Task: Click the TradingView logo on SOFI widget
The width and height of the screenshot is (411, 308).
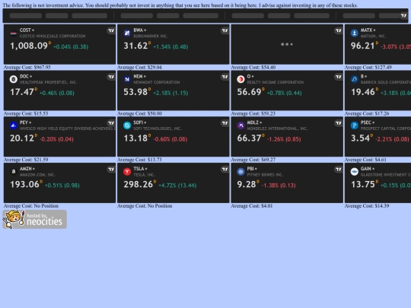Action: [x=225, y=123]
